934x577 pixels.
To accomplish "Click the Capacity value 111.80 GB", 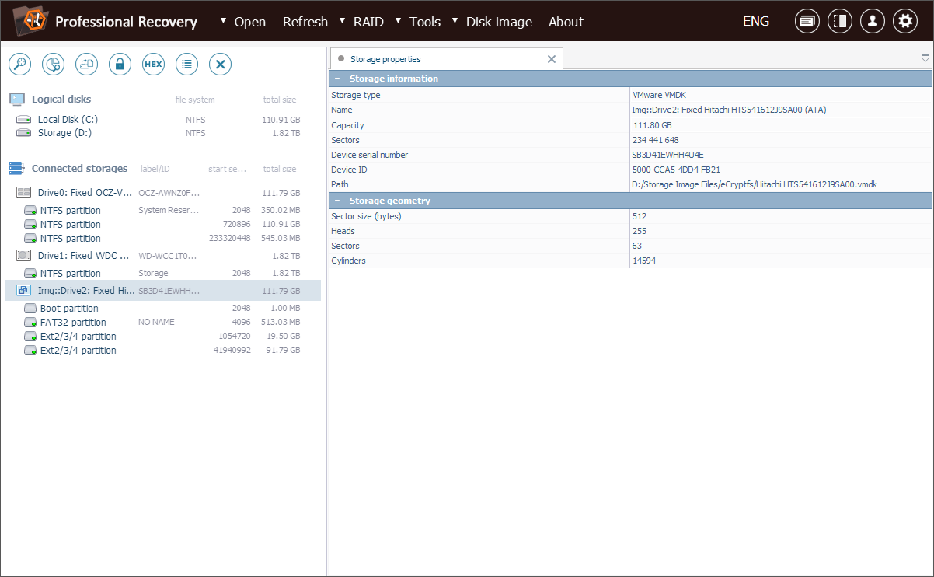I will [653, 125].
